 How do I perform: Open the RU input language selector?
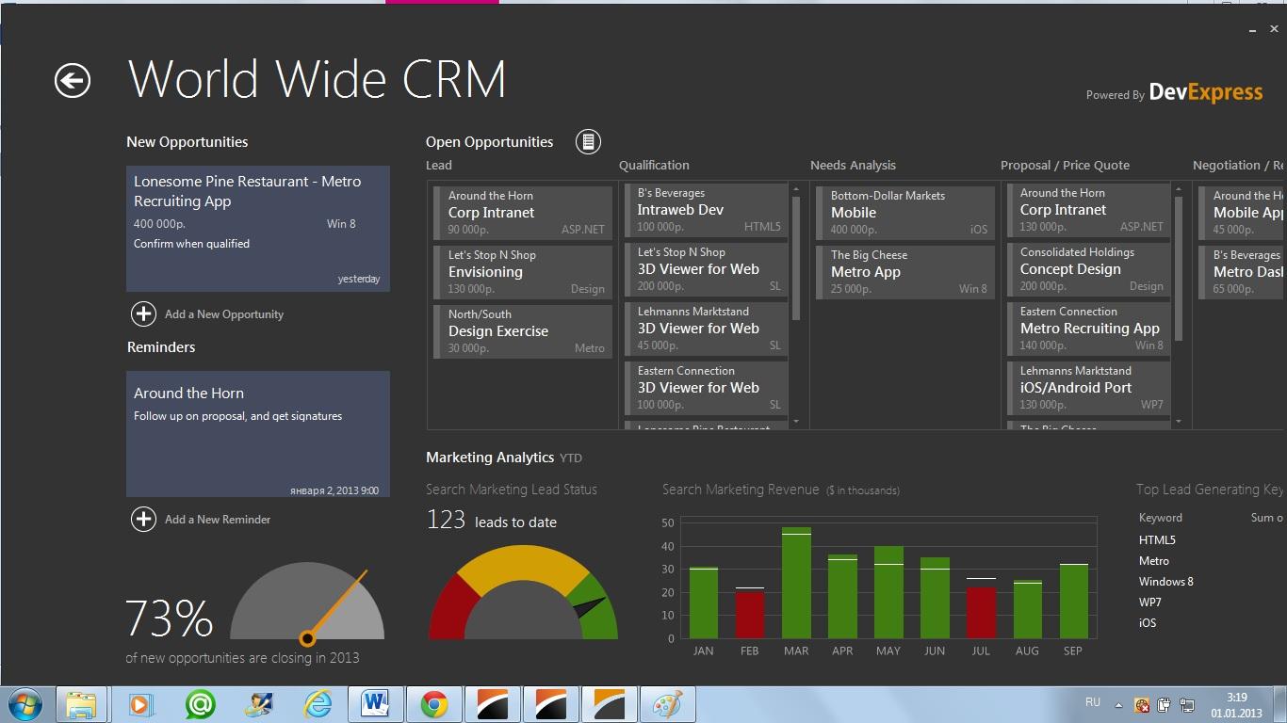[x=1093, y=702]
